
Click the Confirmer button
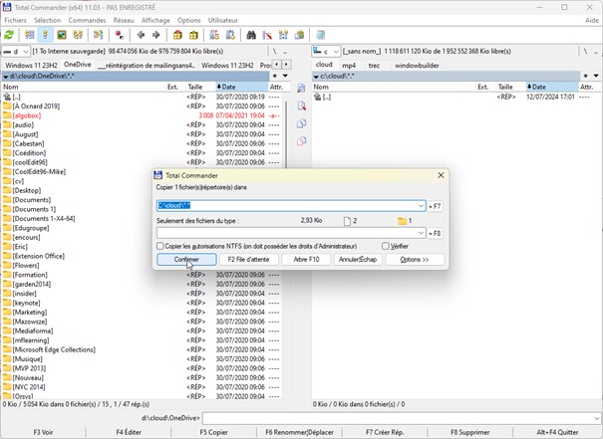tap(186, 260)
